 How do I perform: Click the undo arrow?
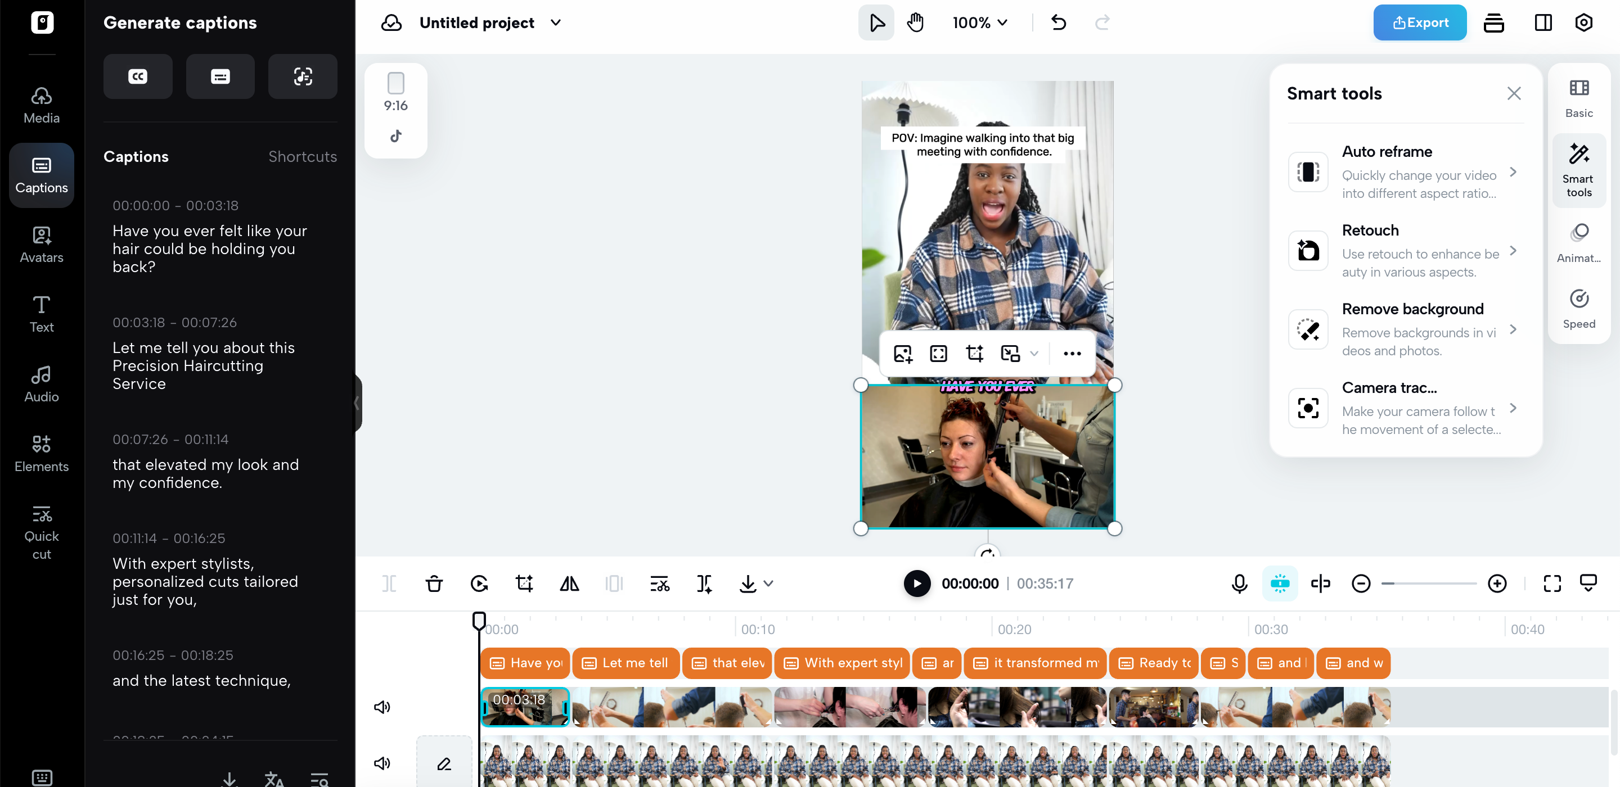click(1059, 22)
